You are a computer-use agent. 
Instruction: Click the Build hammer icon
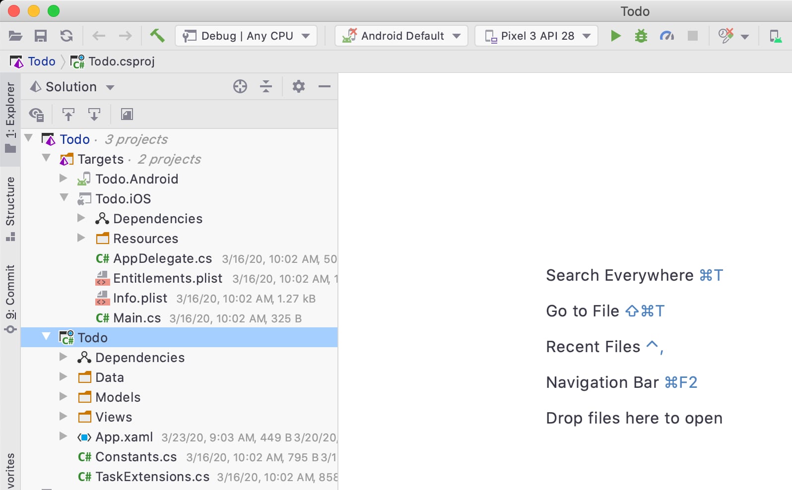157,36
